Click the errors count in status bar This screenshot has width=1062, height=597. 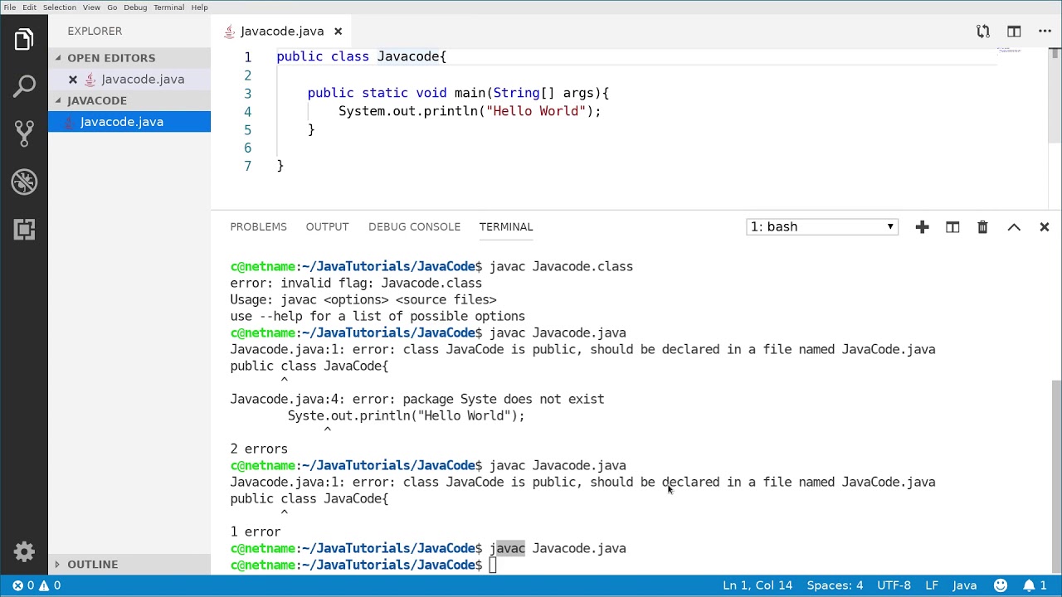point(23,585)
